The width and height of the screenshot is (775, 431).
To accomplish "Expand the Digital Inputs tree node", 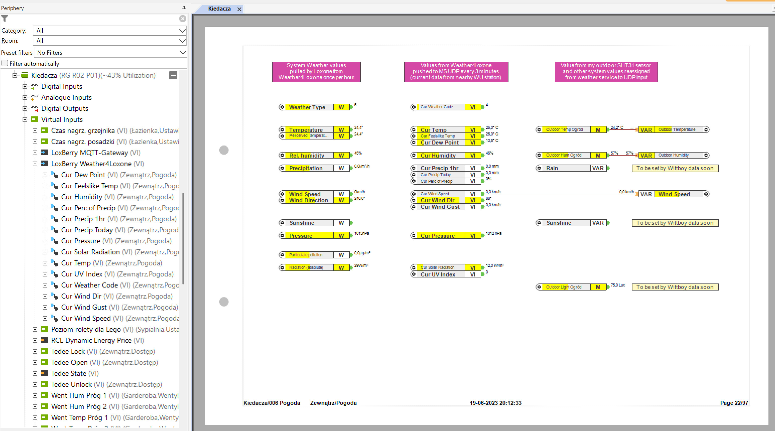I will tap(25, 87).
